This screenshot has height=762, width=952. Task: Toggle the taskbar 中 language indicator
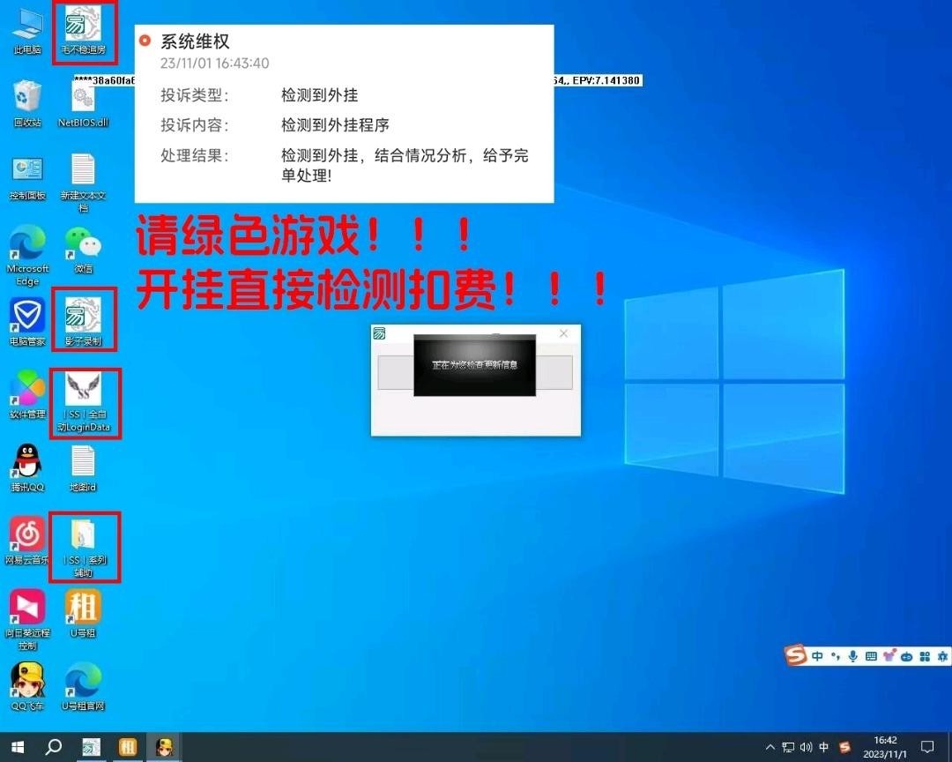click(824, 747)
